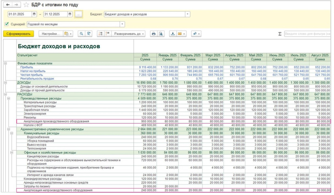Click the sum sigma icon
Screen dimensions: 334x195
[280, 34]
